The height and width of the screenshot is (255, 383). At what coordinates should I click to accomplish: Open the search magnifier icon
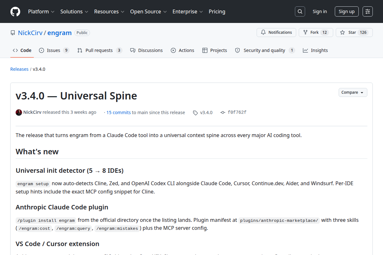(300, 11)
